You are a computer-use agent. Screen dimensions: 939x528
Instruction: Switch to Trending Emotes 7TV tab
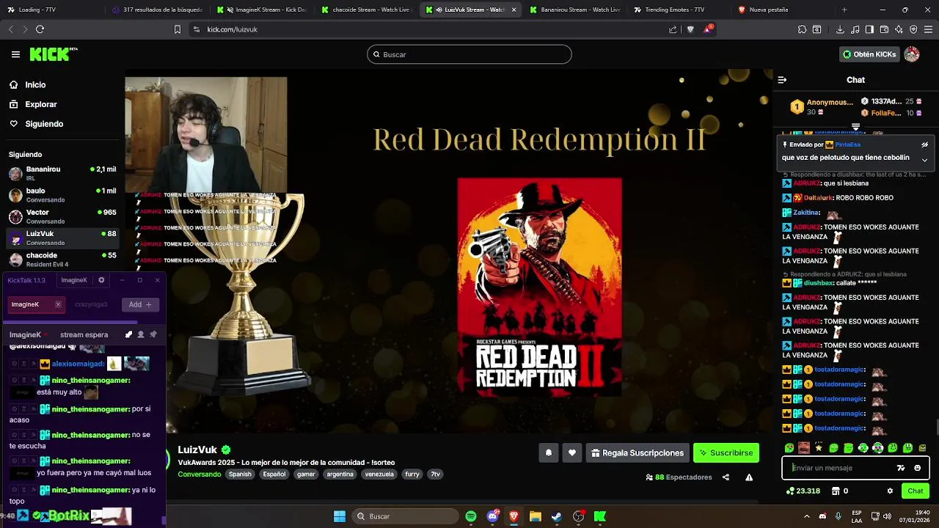click(680, 10)
